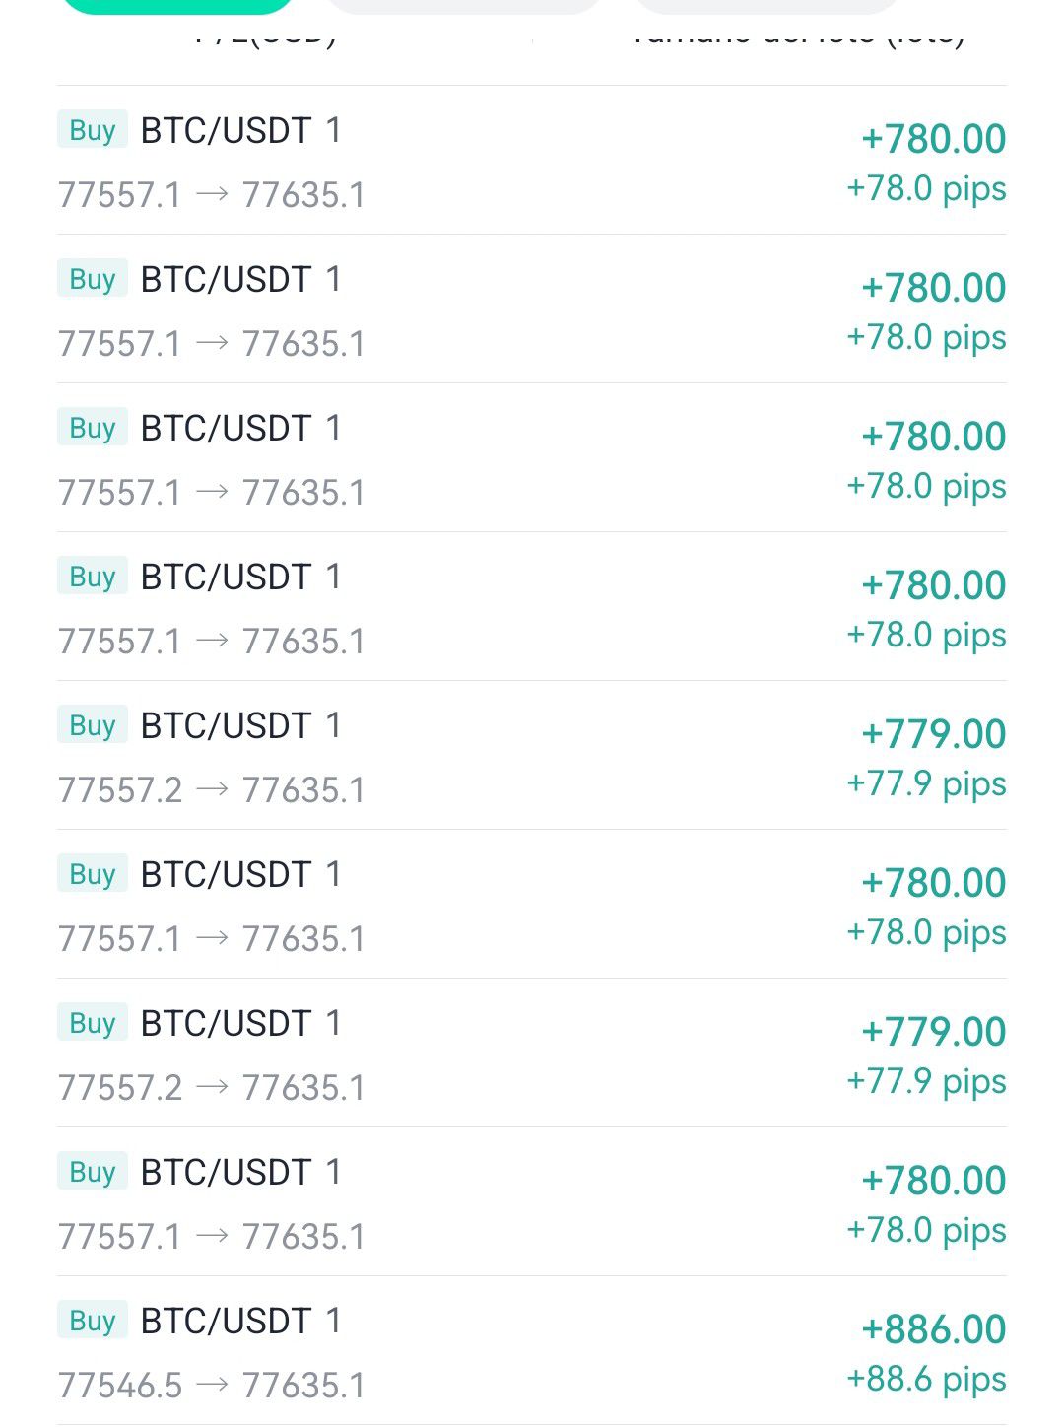Tap the +78.0 pips label in the fourth row
The image size is (1064, 1428).
coord(926,635)
